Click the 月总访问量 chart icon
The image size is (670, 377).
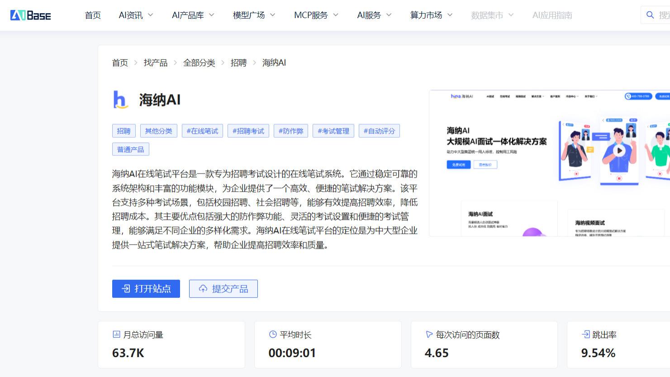click(116, 335)
